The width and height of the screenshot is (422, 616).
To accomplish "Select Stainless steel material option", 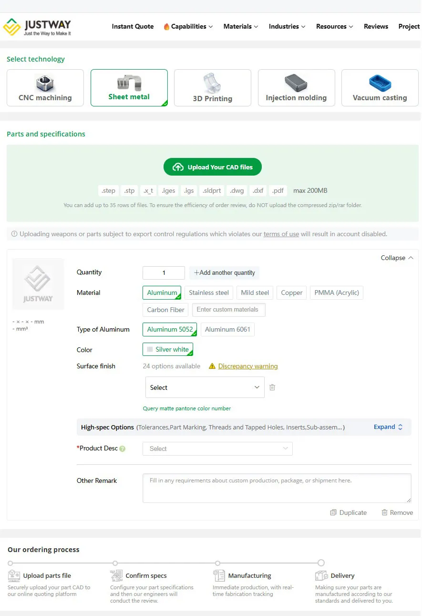I will tap(209, 292).
